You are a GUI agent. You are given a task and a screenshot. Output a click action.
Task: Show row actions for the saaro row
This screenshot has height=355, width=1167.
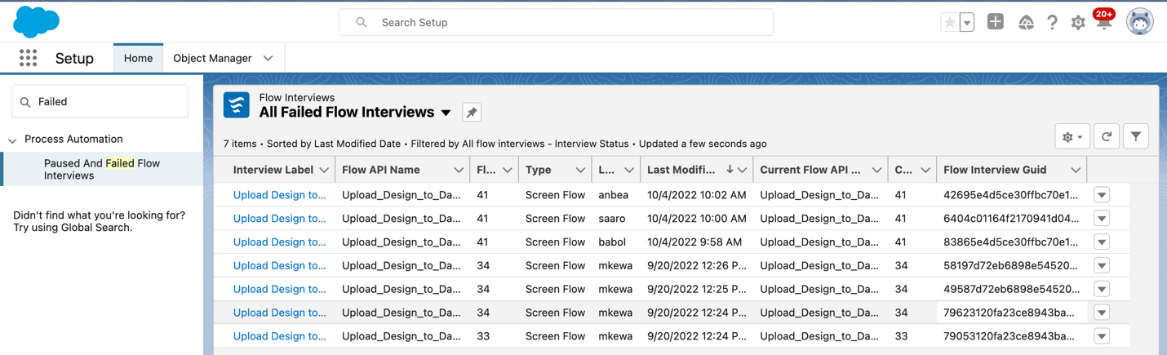coord(1102,219)
